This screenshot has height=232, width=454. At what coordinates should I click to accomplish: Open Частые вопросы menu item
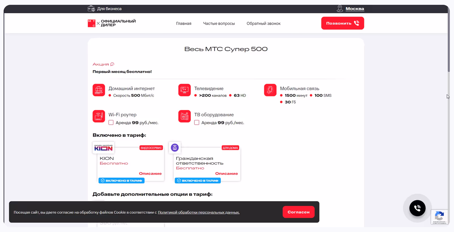pyautogui.click(x=219, y=24)
